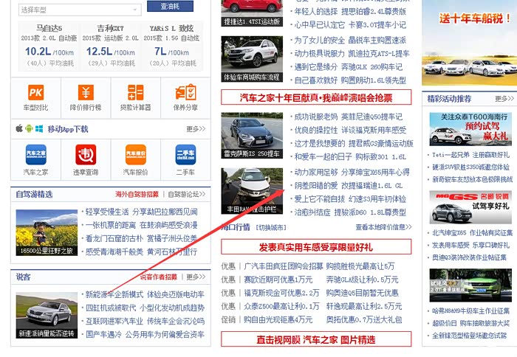Screen dimensions: 517x357
Task: Open 吉利GX7 fuel consumption entry
Action: click(111, 46)
